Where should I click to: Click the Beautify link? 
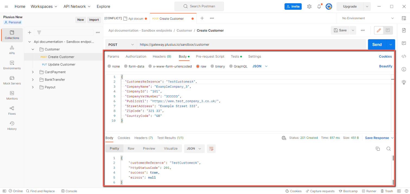tap(386, 66)
